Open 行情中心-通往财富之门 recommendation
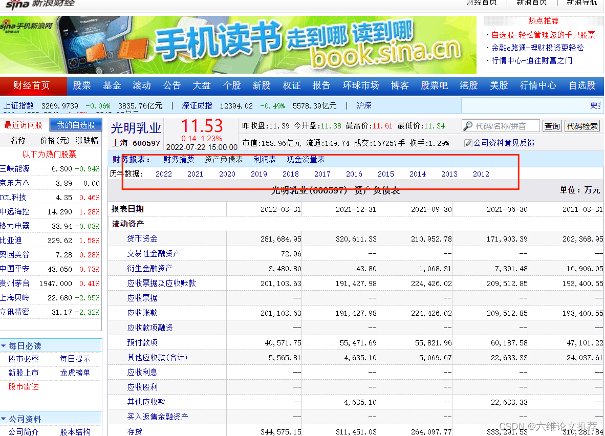Screen dimensions: 605x436 pyautogui.click(x=532, y=60)
